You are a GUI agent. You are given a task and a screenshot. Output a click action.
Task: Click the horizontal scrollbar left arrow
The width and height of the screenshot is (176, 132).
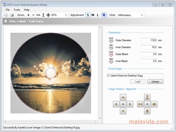(x=5, y=122)
